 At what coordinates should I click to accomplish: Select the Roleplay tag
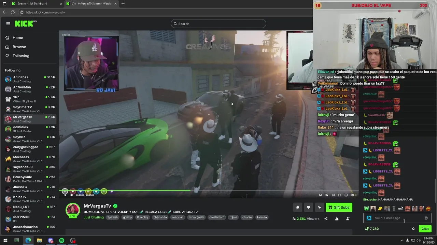(x=142, y=217)
